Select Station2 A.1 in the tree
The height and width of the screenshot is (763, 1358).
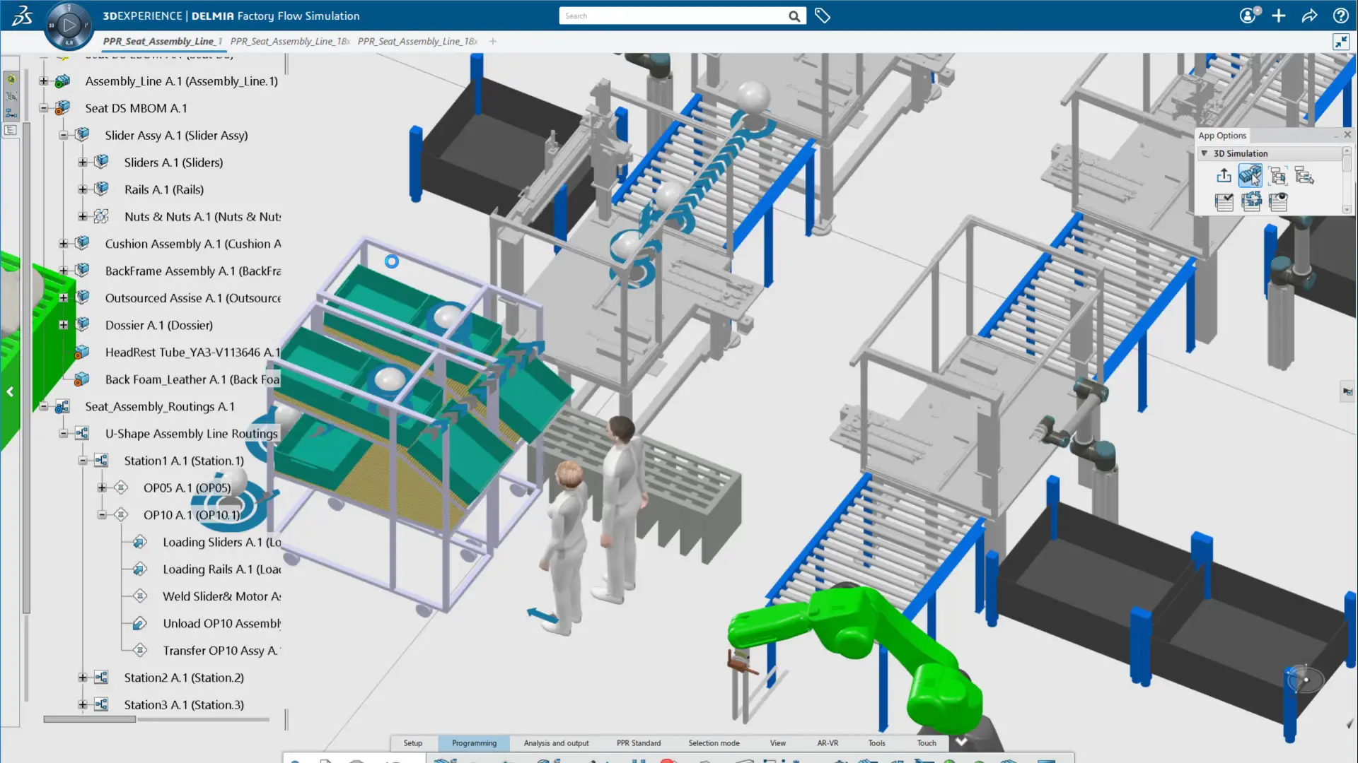(x=183, y=678)
